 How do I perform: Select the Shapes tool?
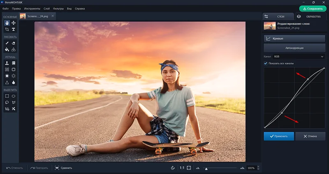14,50
